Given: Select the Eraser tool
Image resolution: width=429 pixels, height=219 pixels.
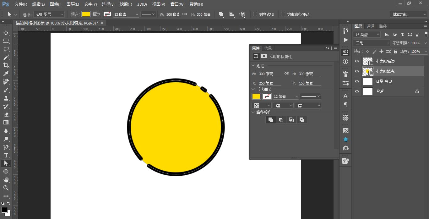Looking at the screenshot, I should pos(6,114).
